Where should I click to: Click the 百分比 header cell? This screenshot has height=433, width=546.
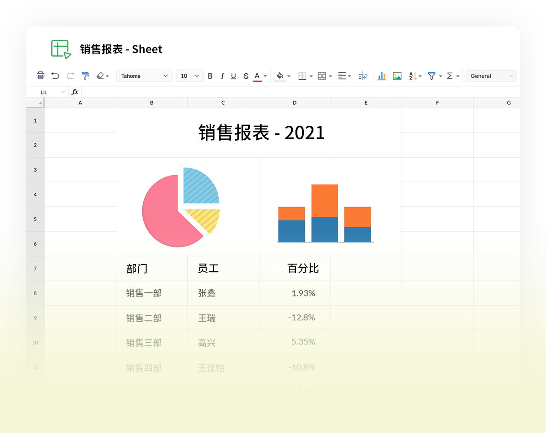[x=295, y=269]
